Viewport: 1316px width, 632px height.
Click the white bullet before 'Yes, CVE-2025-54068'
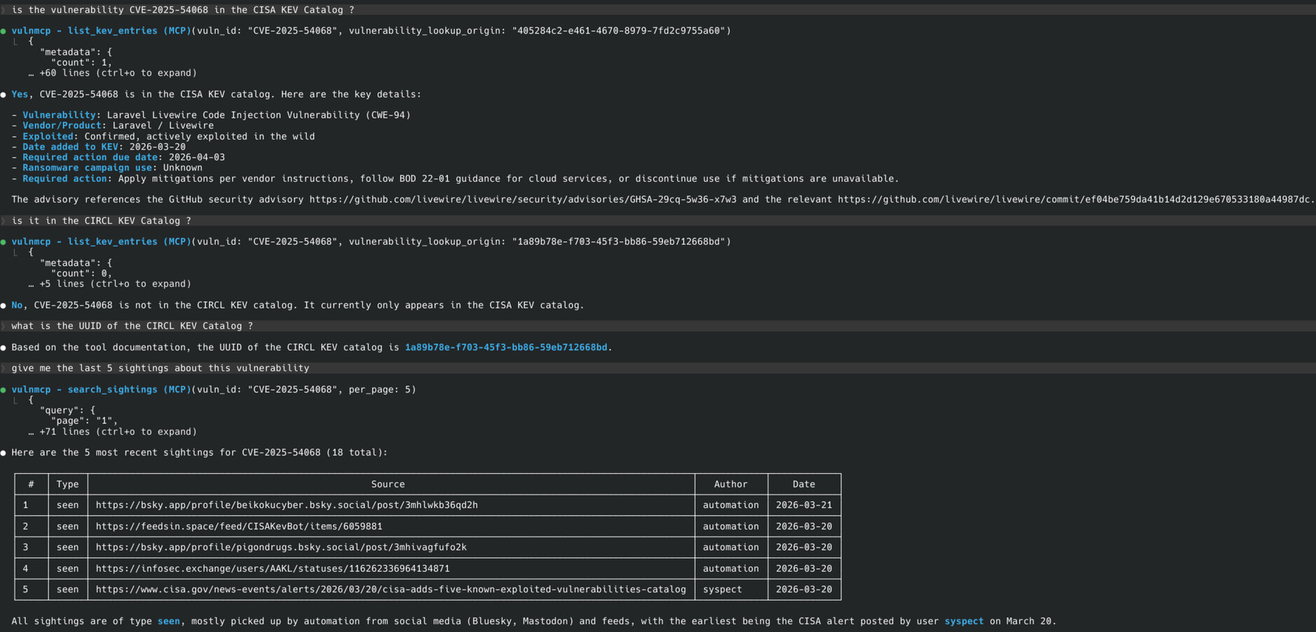tap(3, 95)
